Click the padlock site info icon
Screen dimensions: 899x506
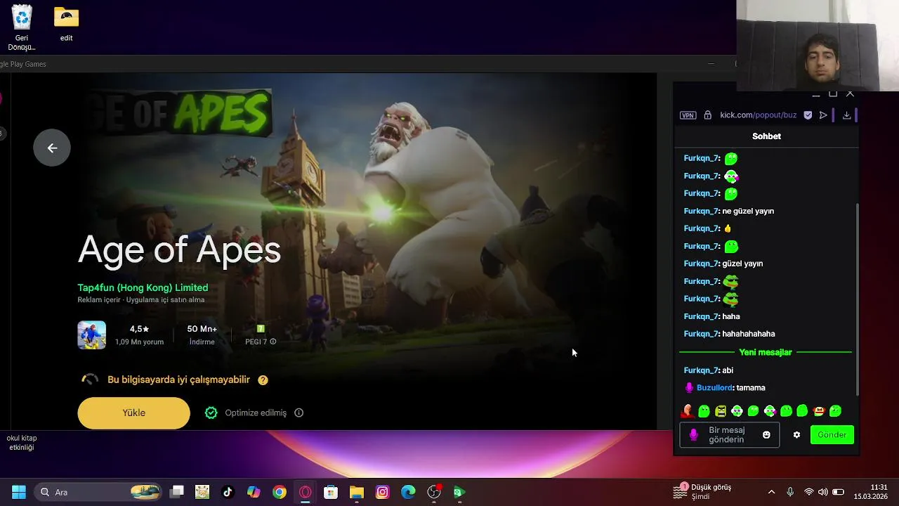coord(707,115)
